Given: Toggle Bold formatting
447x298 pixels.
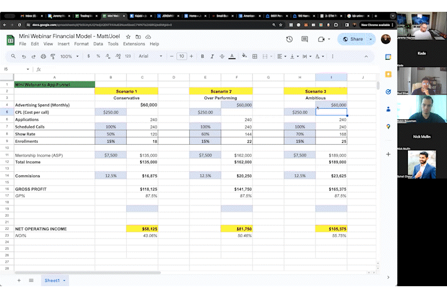Looking at the screenshot, I should click(202, 56).
